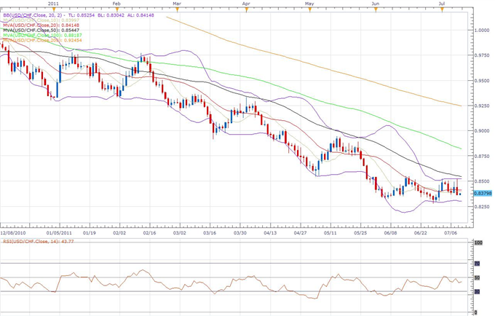The image size is (495, 316).
Task: Select the MVA(USD/CHF.Close,100) indicator label
Action: click(x=42, y=35)
